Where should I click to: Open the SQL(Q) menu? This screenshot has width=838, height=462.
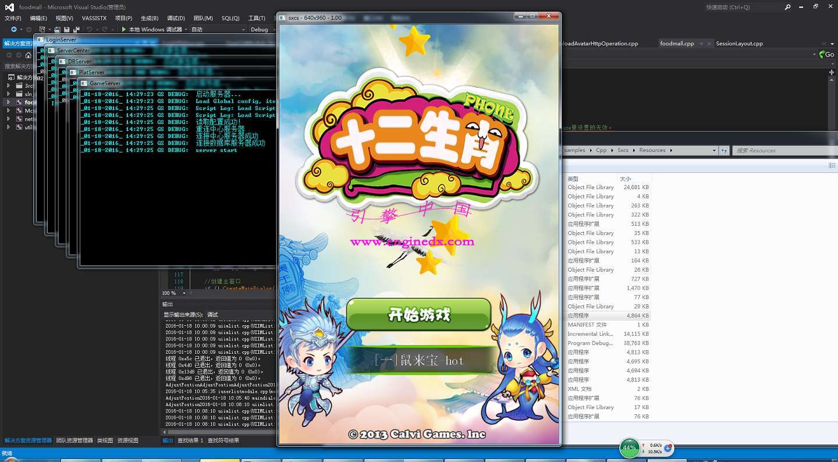230,18
